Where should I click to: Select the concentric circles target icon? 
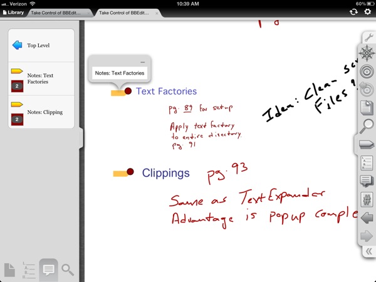pyautogui.click(x=367, y=71)
